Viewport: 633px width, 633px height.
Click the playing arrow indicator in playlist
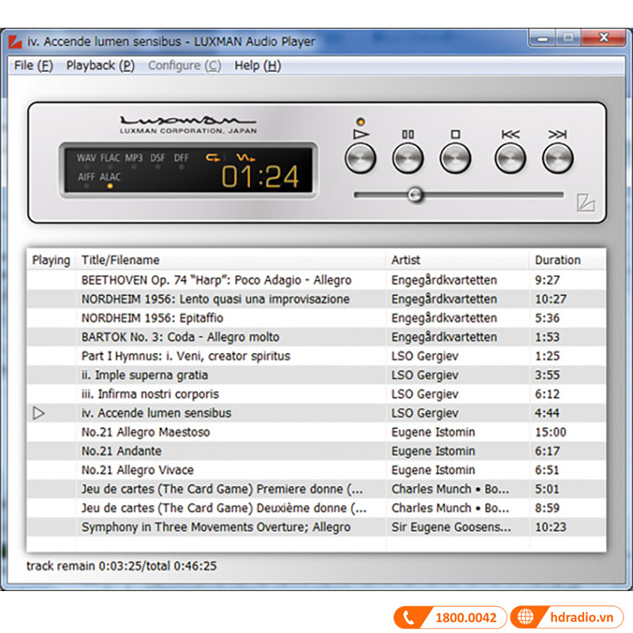(x=39, y=413)
